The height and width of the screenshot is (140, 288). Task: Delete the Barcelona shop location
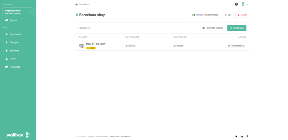tap(242, 15)
